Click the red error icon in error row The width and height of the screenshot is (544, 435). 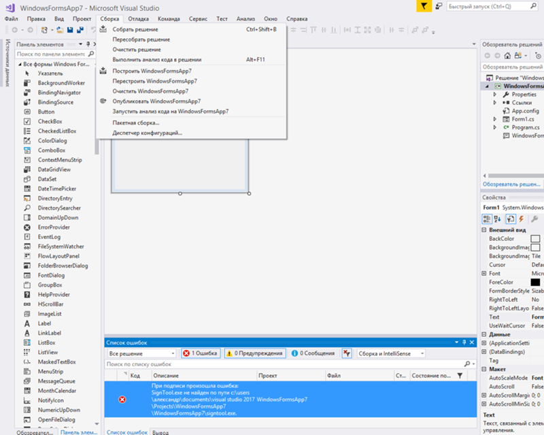(x=122, y=400)
